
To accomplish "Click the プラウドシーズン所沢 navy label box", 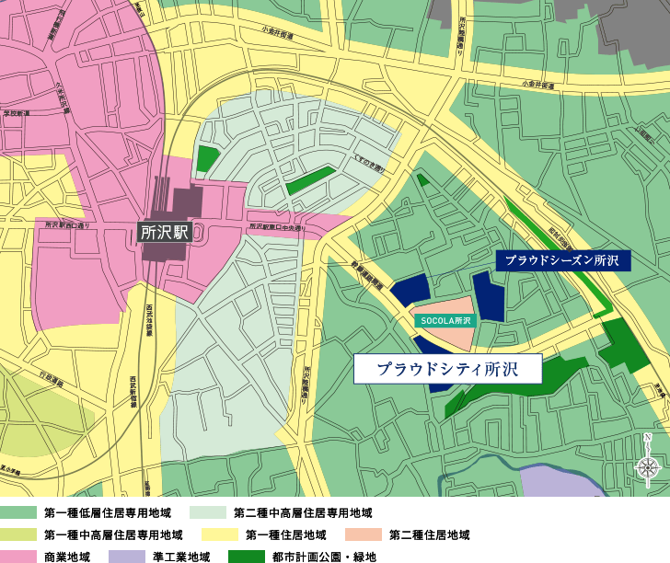I will [x=563, y=260].
